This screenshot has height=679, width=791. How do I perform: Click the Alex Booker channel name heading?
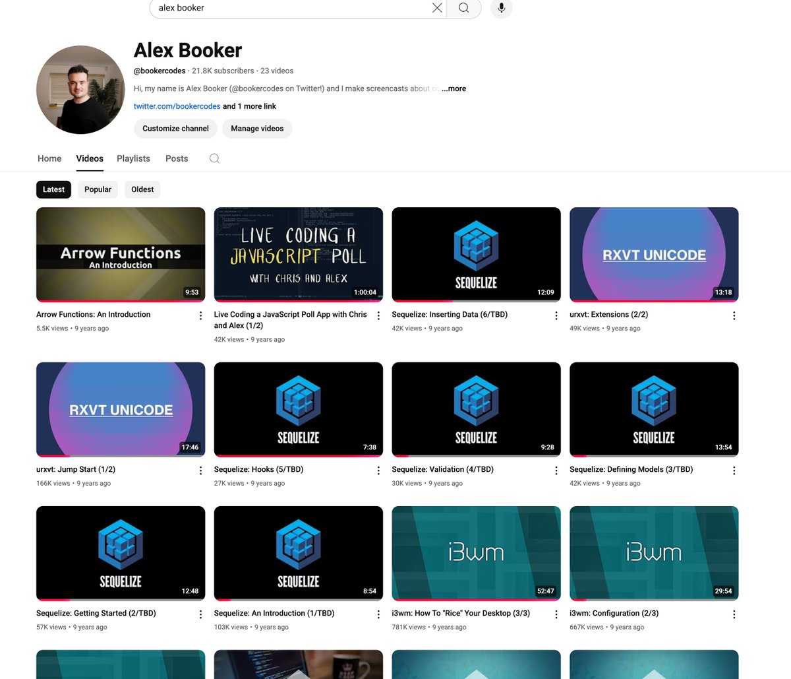tap(188, 50)
